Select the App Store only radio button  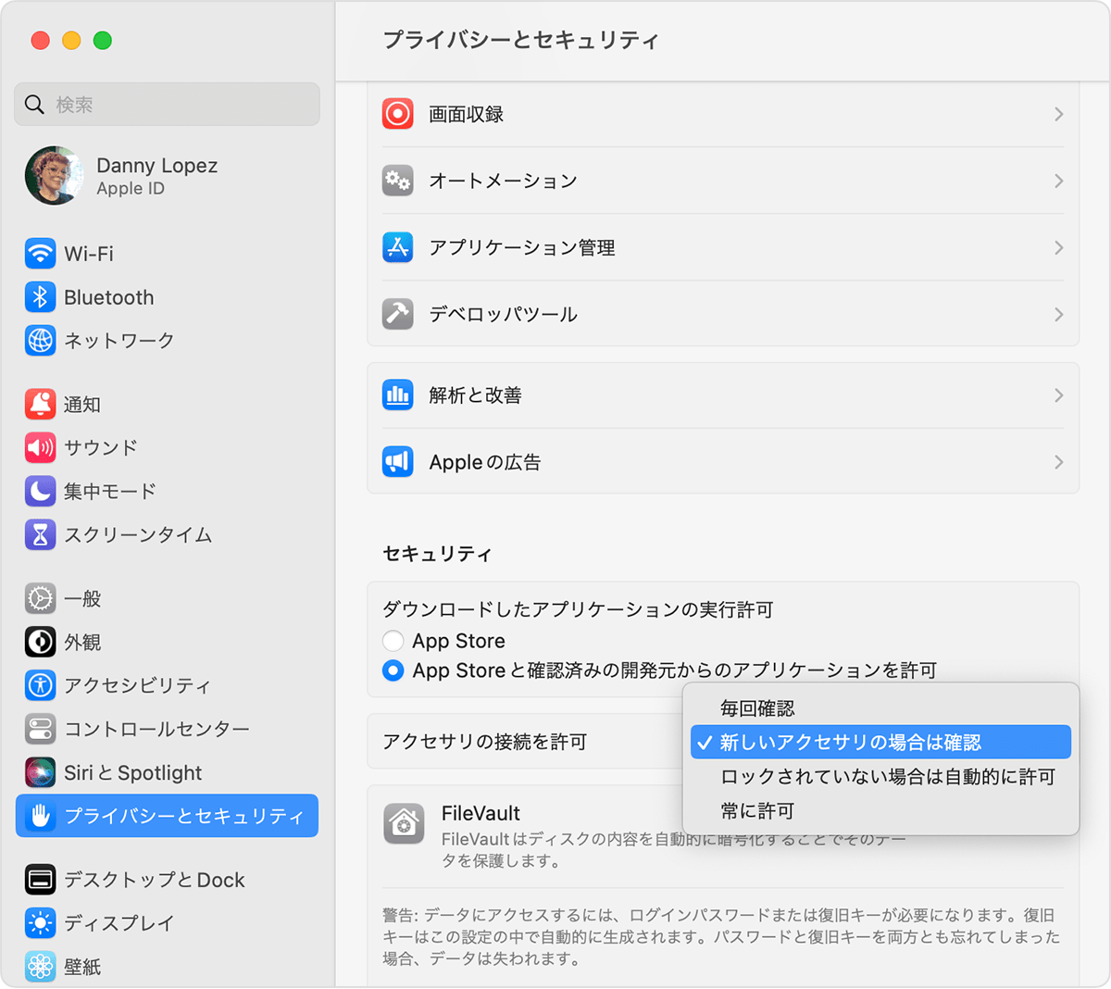(x=393, y=641)
